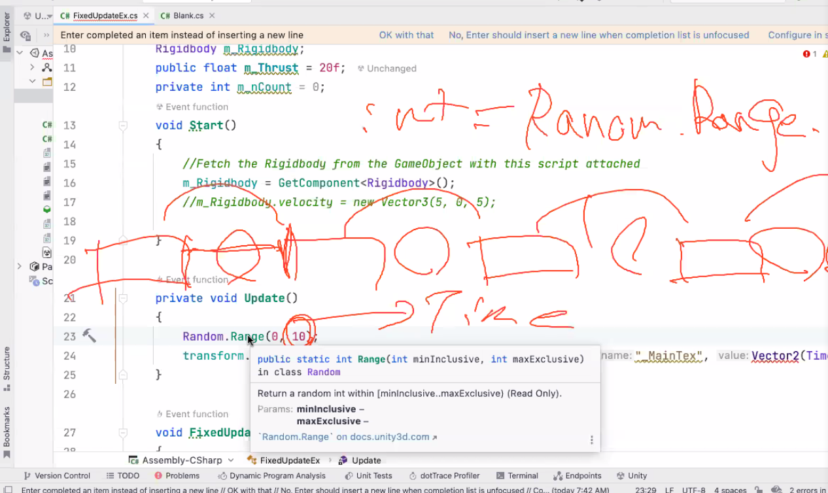The width and height of the screenshot is (828, 493).
Task: Click the 23:29 caret position indicator
Action: tap(646, 489)
